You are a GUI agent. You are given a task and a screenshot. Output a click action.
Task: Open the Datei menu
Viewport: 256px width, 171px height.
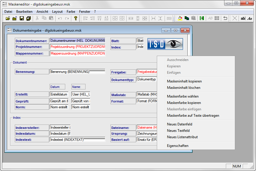(x=8, y=12)
